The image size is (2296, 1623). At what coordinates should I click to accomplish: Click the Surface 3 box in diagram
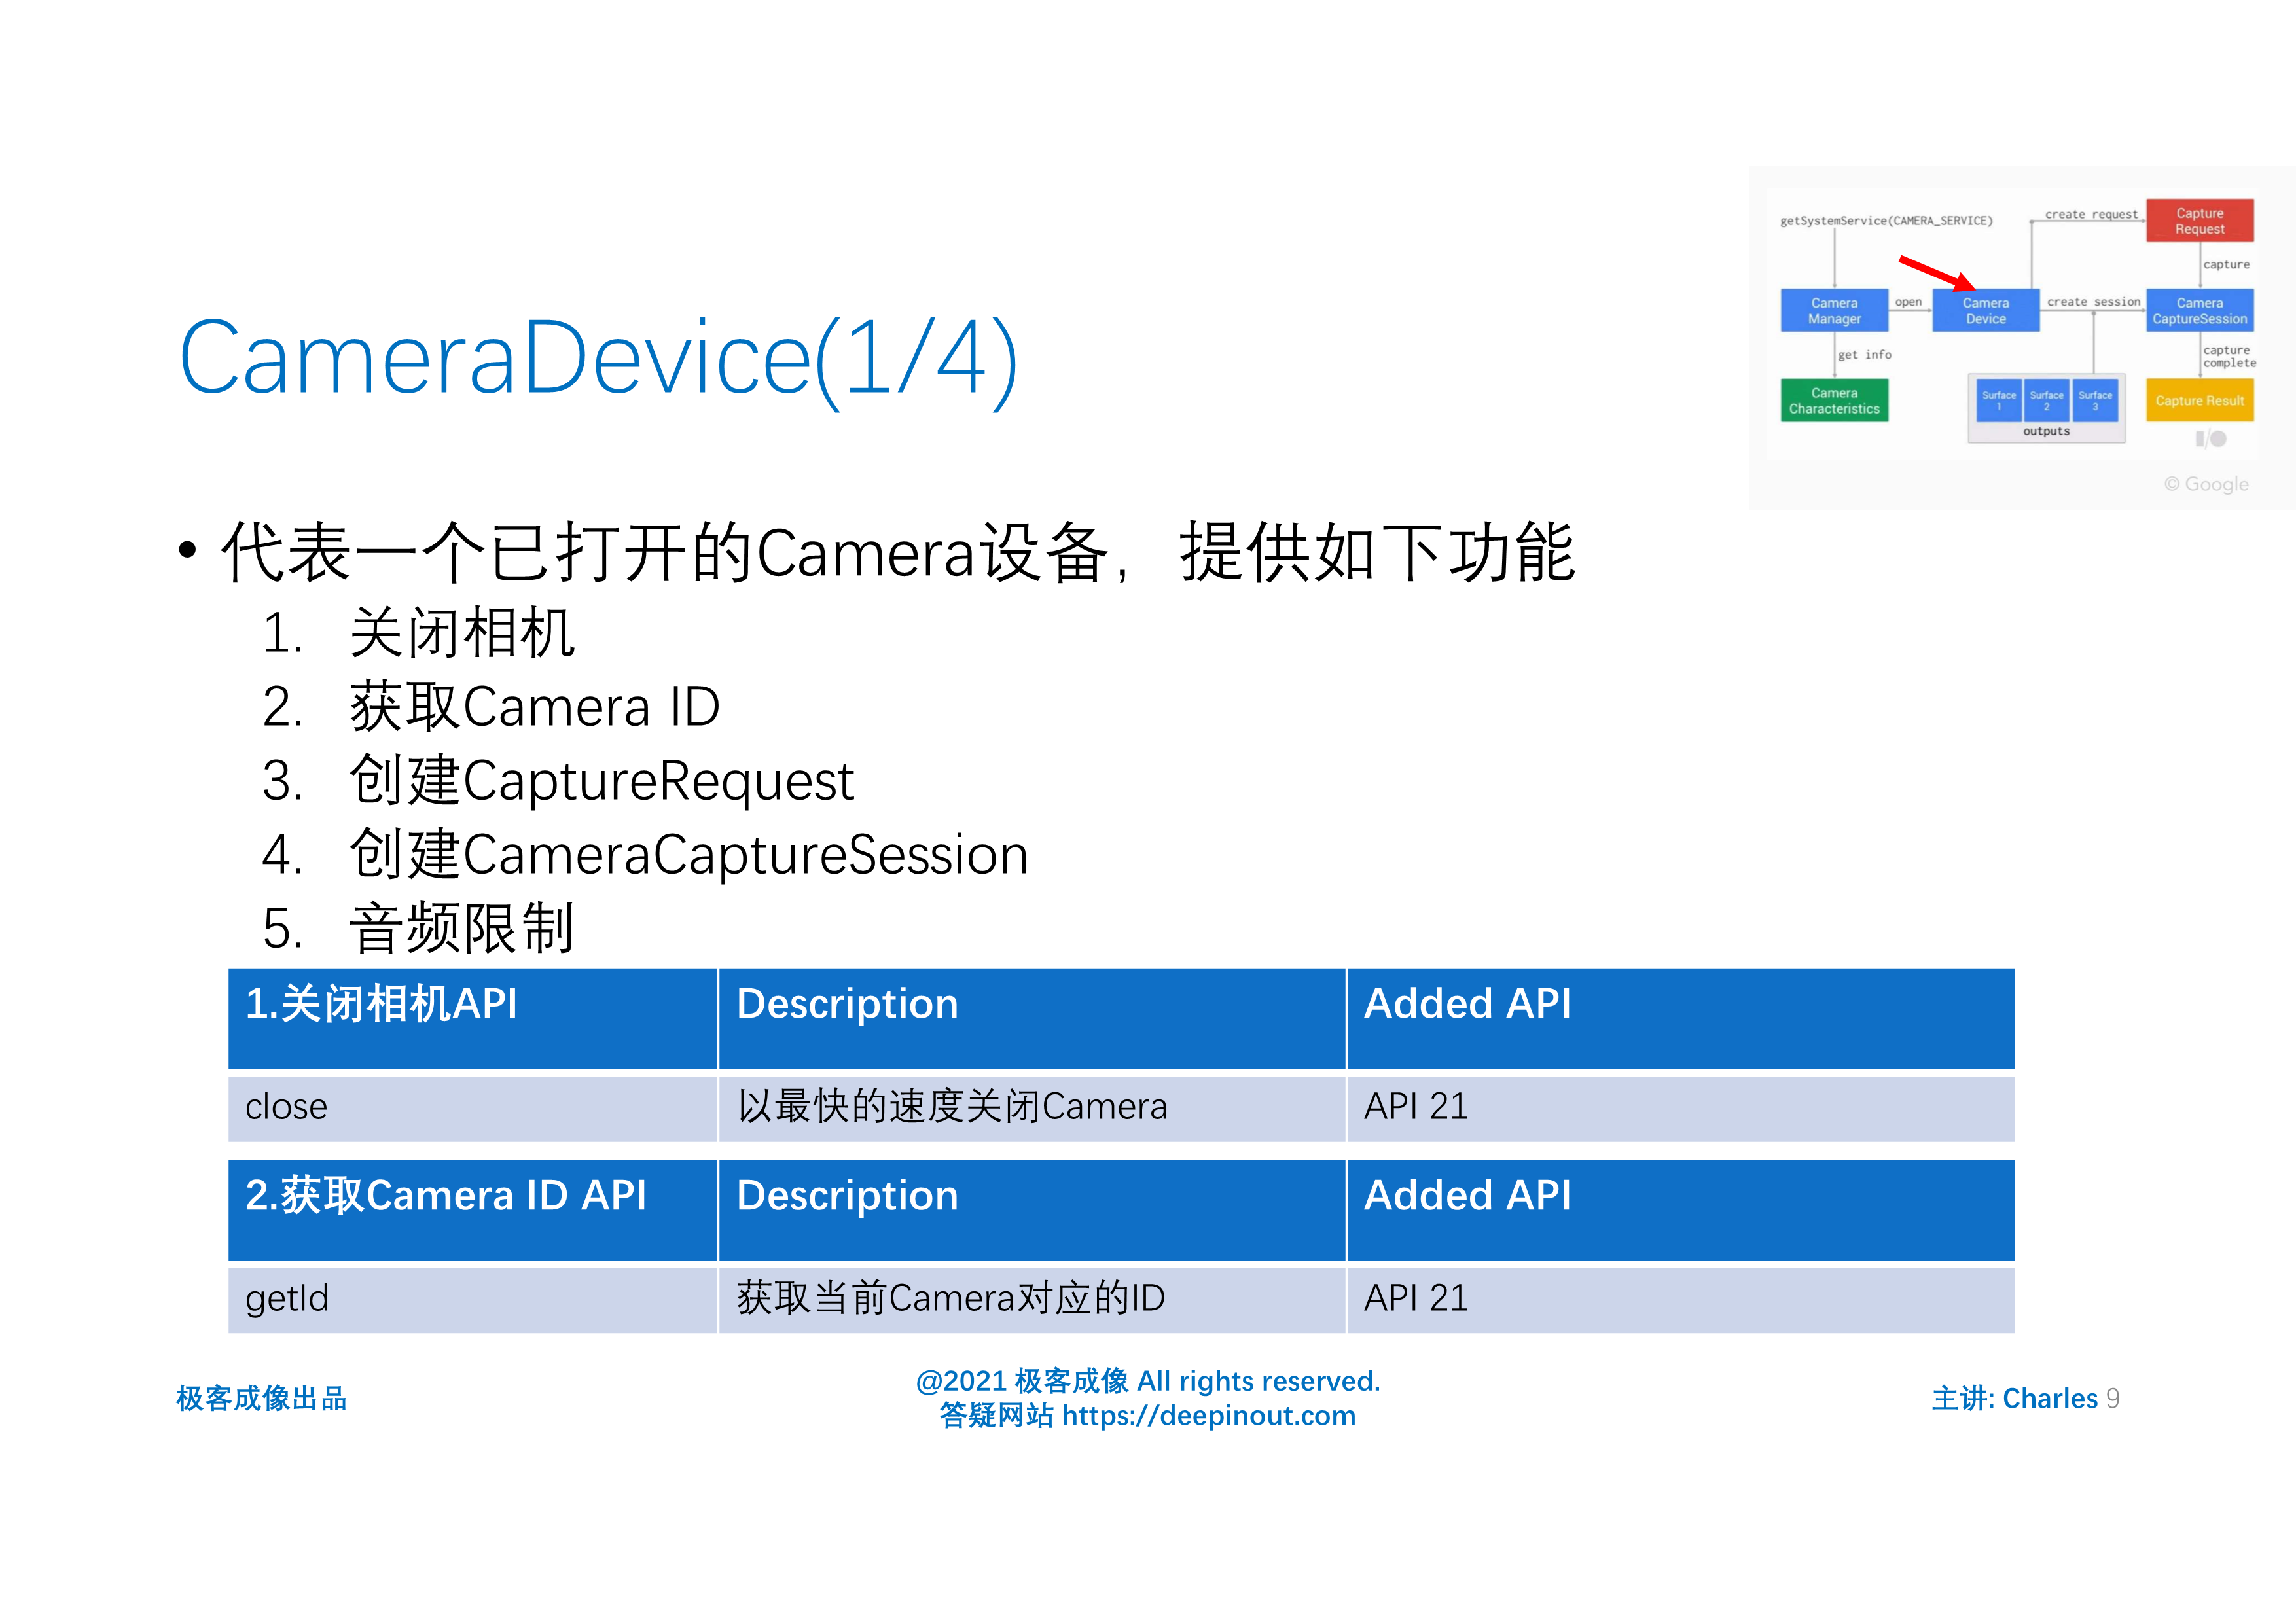point(2095,400)
